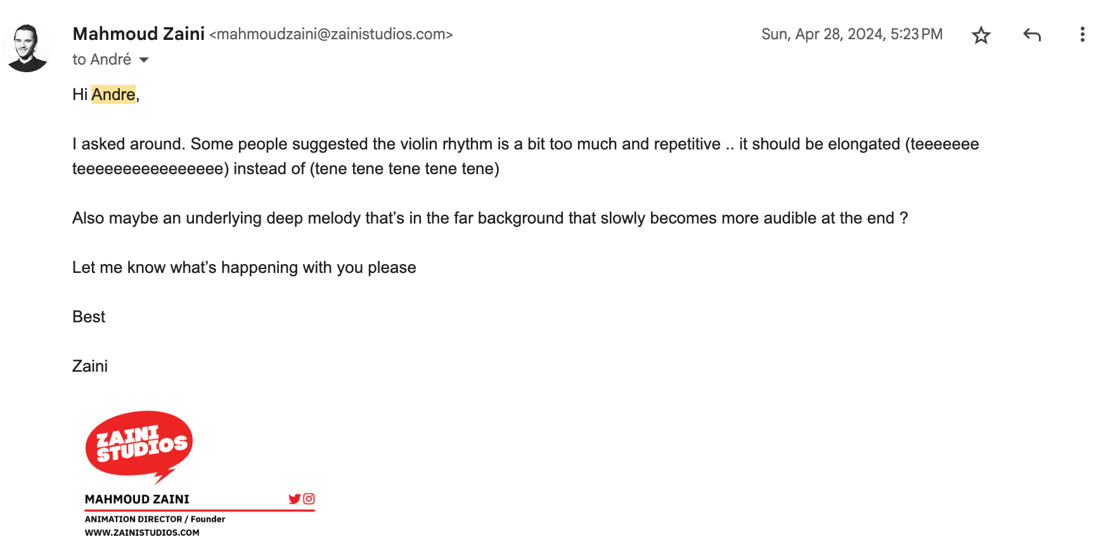Click the 'ANIMATION DIRECTOR / Founder' title text

(x=155, y=519)
